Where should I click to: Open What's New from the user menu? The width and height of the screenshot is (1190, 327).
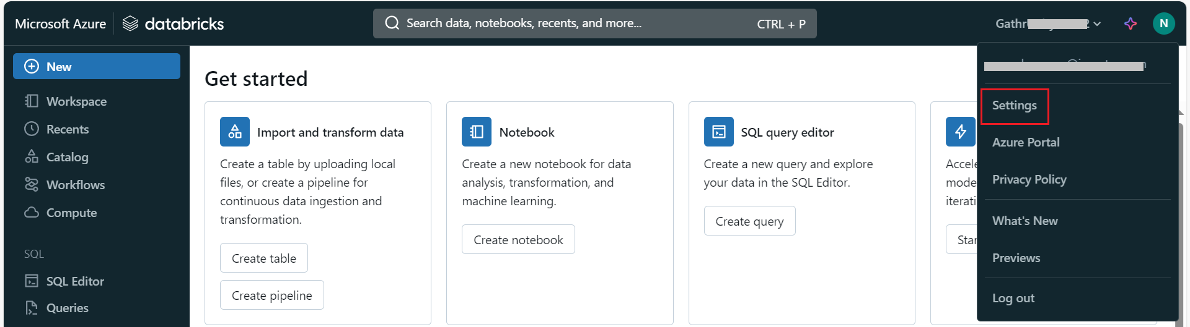click(x=1025, y=221)
